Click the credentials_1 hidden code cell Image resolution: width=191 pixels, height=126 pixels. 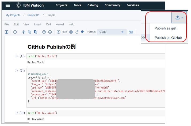click(x=95, y=88)
